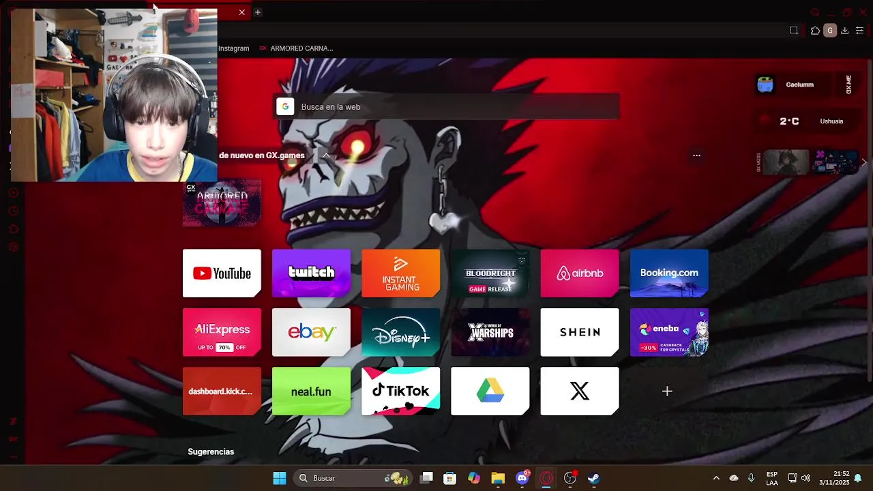Screen dimensions: 873x491
Task: Close the current browser tab
Action: 241,12
